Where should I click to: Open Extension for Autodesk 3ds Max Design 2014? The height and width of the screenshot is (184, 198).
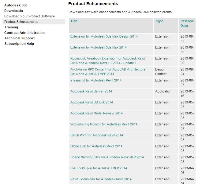coord(104,36)
